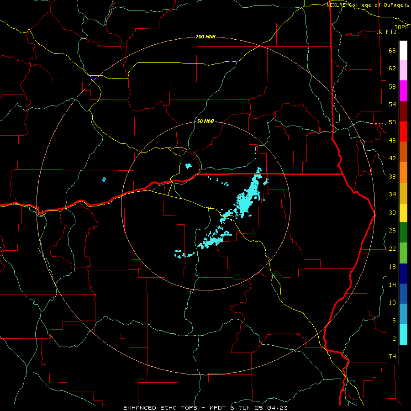Viewport: 411px width, 411px height.
Task: Click the NEXLAB-College of DuPage watermark text
Action: tap(367, 5)
